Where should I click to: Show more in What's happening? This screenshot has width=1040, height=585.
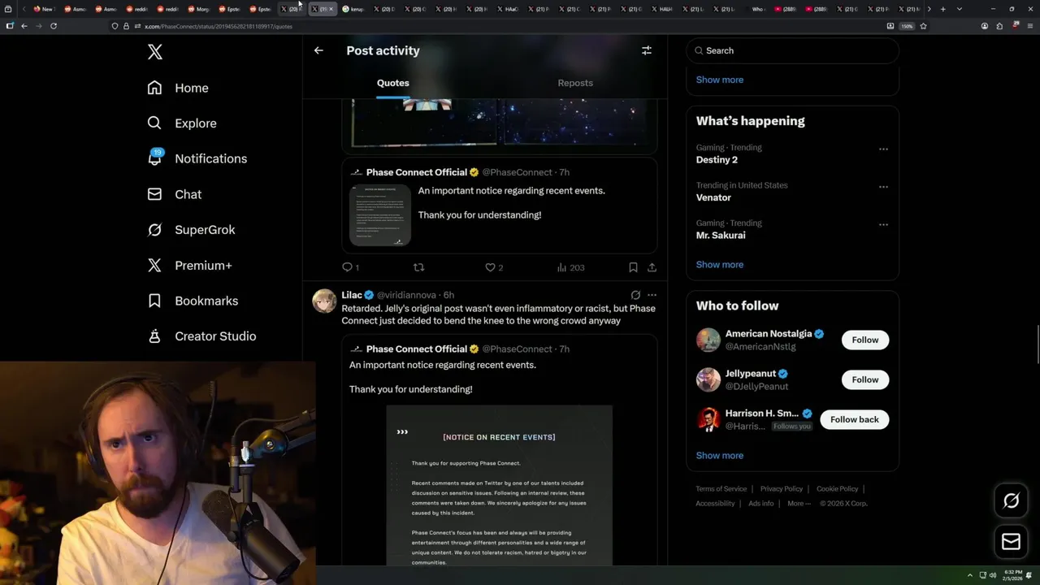(x=720, y=265)
